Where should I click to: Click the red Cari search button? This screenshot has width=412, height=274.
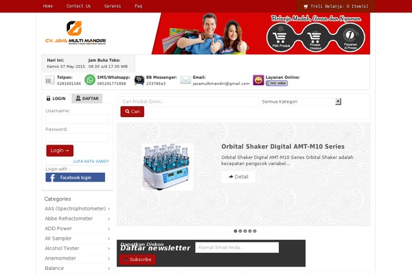point(132,112)
